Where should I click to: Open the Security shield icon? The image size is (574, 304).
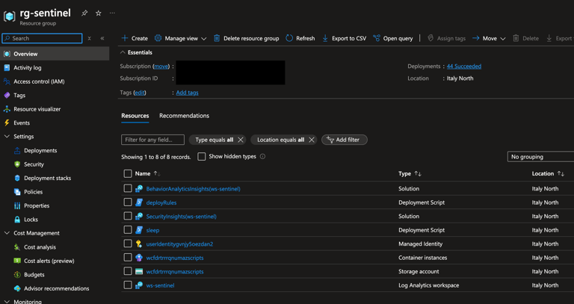point(17,164)
